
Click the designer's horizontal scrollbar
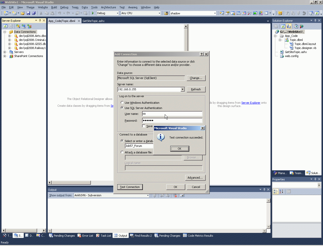(x=81, y=183)
